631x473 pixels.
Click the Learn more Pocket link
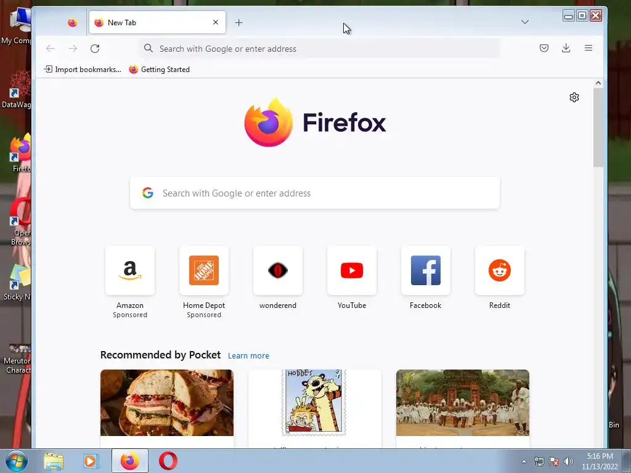coord(248,355)
